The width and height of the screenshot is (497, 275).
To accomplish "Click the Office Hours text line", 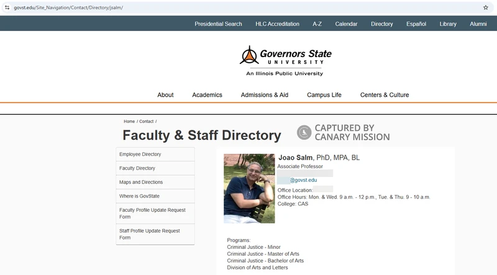I will click(x=353, y=197).
